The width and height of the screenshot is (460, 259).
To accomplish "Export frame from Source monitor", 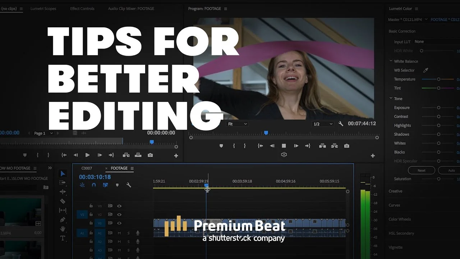I will 150,155.
